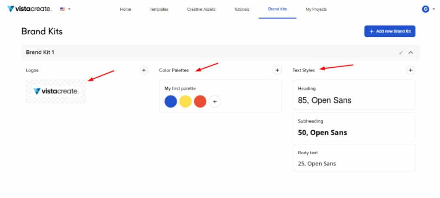Open the Subheading text style card
This screenshot has width=440, height=198.
[x=354, y=127]
